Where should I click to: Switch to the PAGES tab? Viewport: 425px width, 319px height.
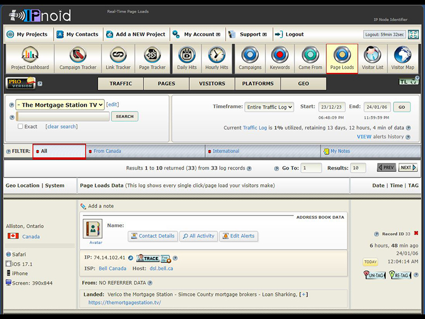pyautogui.click(x=166, y=83)
